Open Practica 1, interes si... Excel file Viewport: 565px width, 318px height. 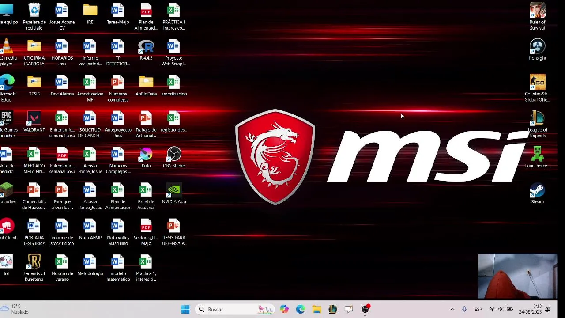(x=146, y=268)
